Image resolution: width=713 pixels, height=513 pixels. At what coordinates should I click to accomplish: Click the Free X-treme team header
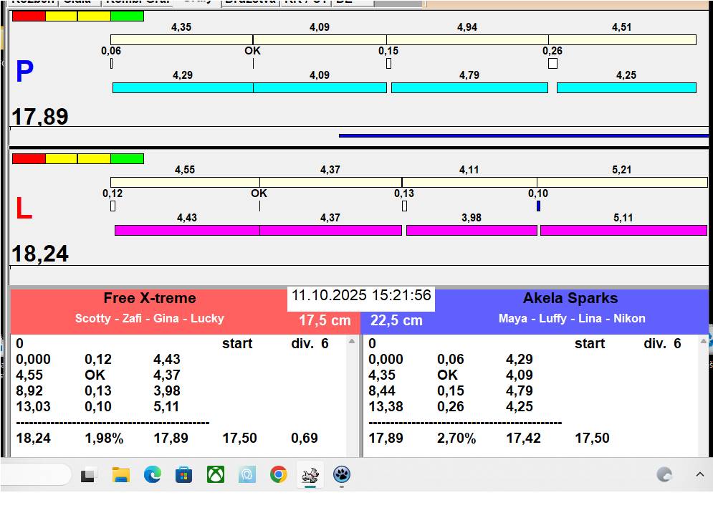(150, 299)
